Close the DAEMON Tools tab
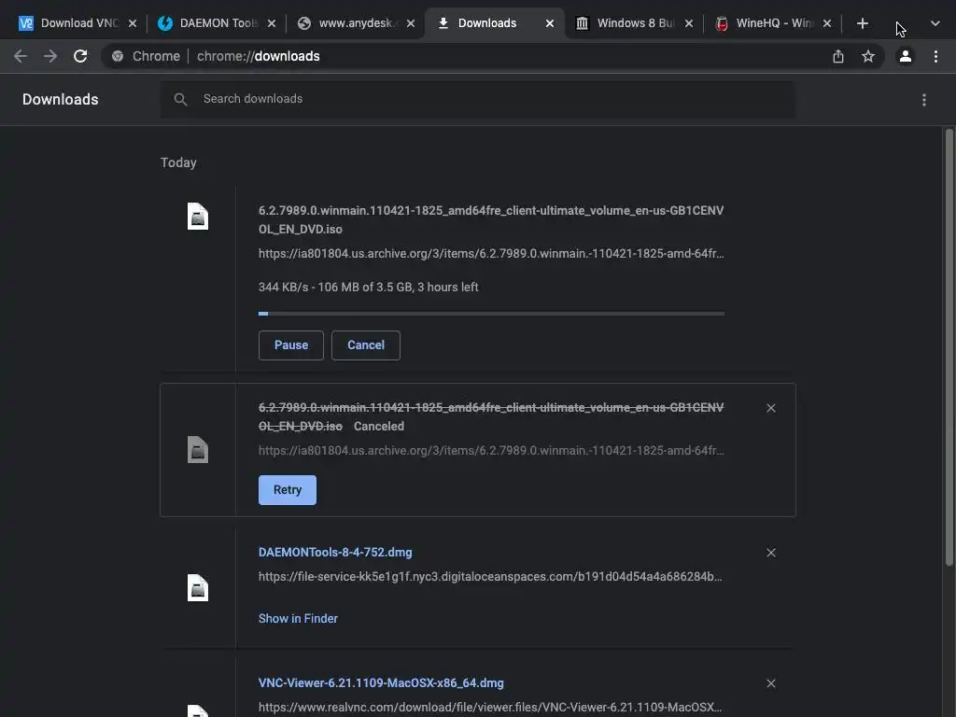This screenshot has width=956, height=717. pos(272,23)
